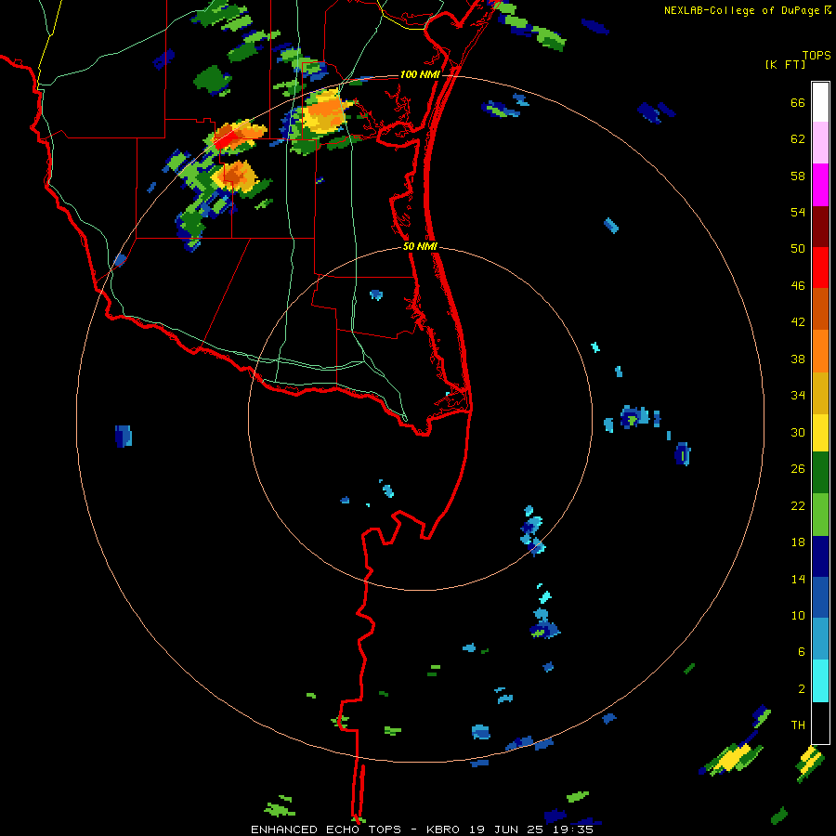The image size is (836, 836).
Task: Click the '42' legend value
Action: click(x=798, y=322)
